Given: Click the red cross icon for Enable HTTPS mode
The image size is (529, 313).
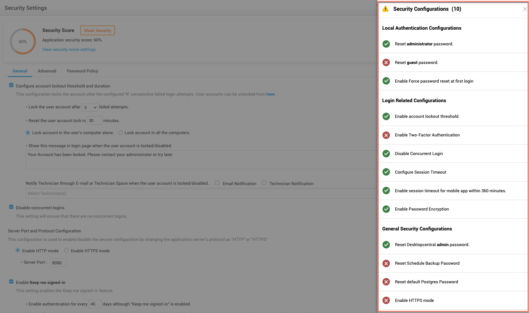Looking at the screenshot, I should pos(386,301).
